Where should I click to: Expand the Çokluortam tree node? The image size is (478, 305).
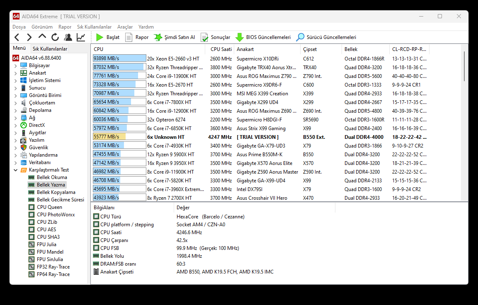click(x=16, y=103)
